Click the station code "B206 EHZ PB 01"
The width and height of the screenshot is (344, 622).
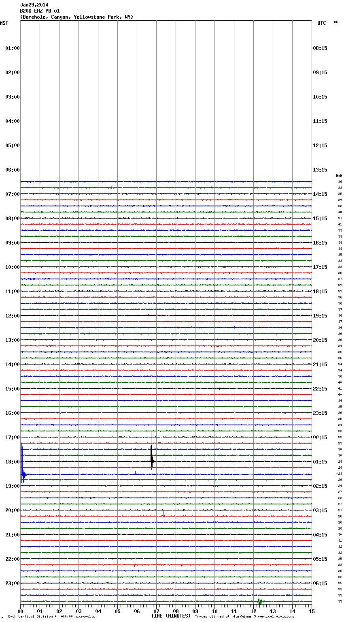[40, 11]
